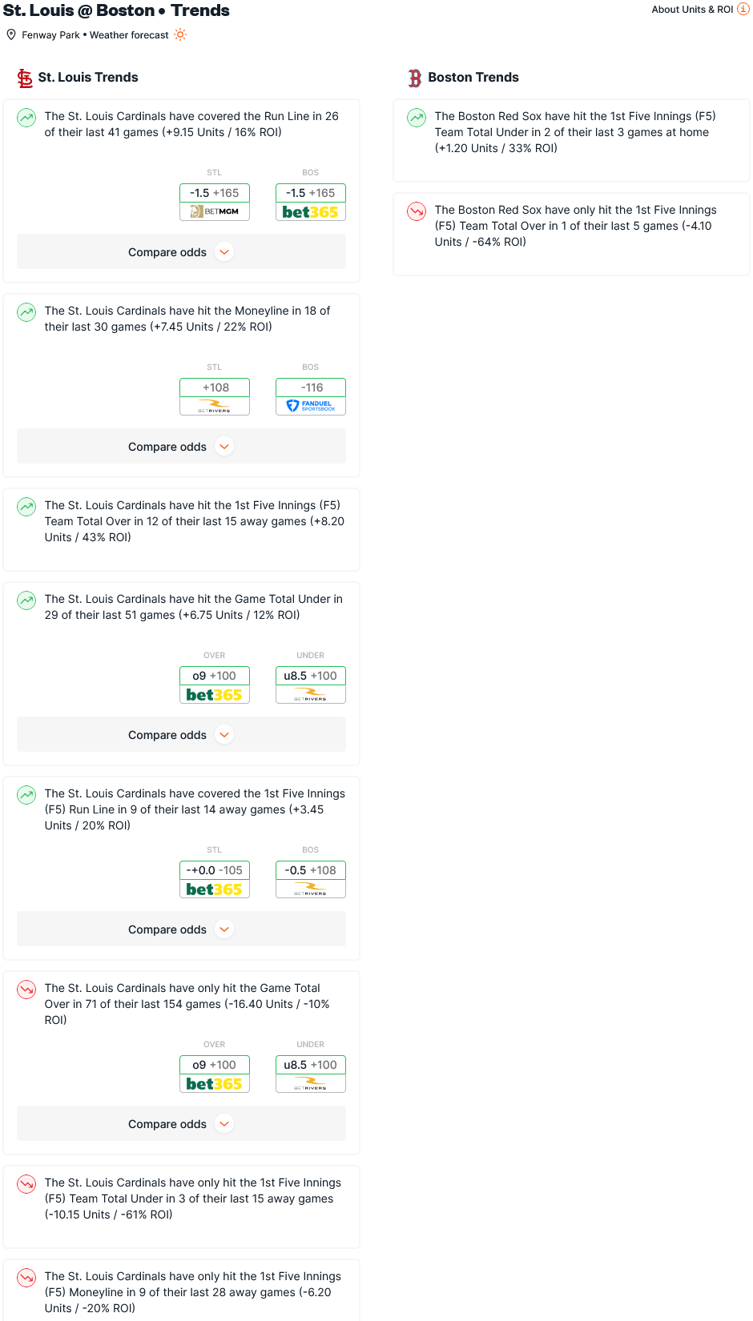Select the BetMGM STL -1.5 +165 odds
The width and height of the screenshot is (753, 1321).
tap(215, 203)
